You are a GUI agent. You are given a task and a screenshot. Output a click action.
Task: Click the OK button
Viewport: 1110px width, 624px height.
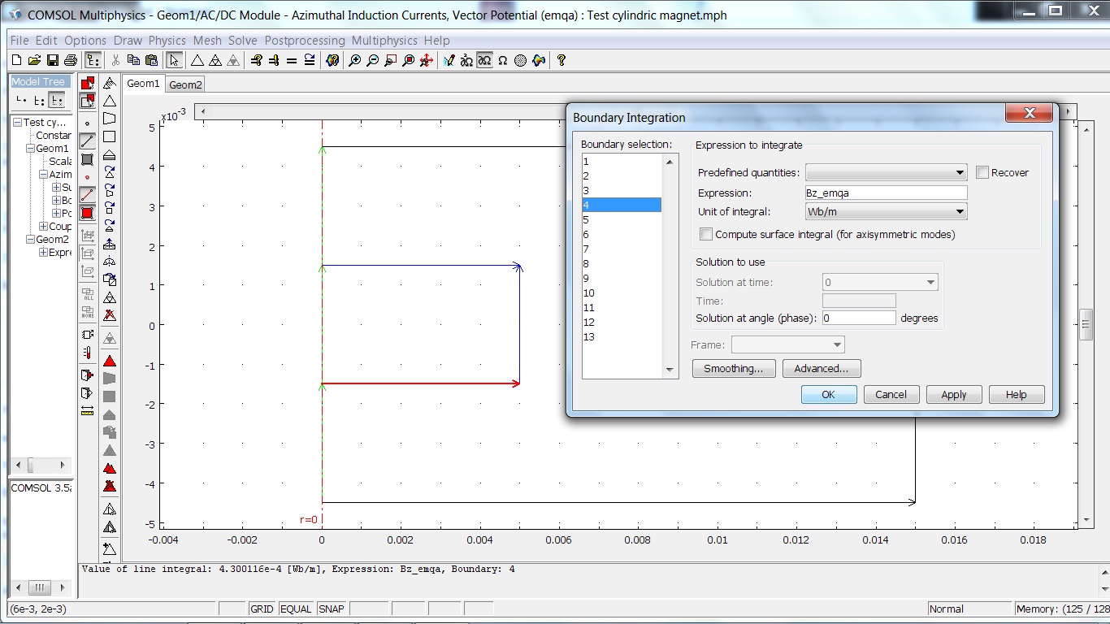click(x=829, y=394)
